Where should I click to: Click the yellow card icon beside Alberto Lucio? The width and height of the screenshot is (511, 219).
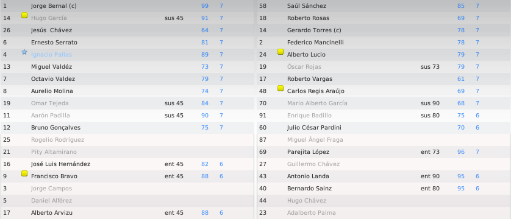coord(281,52)
